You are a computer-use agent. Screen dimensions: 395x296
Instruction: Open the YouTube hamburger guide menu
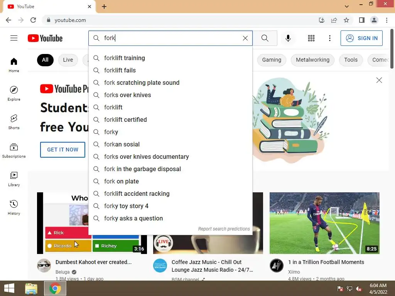click(14, 38)
